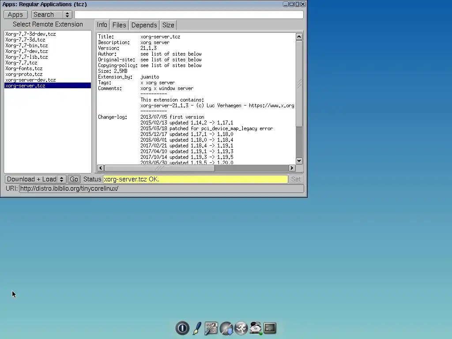Select Xorg-7.7-lib.tcz in extension list
Viewport: 452px width, 339px height.
tap(48, 57)
